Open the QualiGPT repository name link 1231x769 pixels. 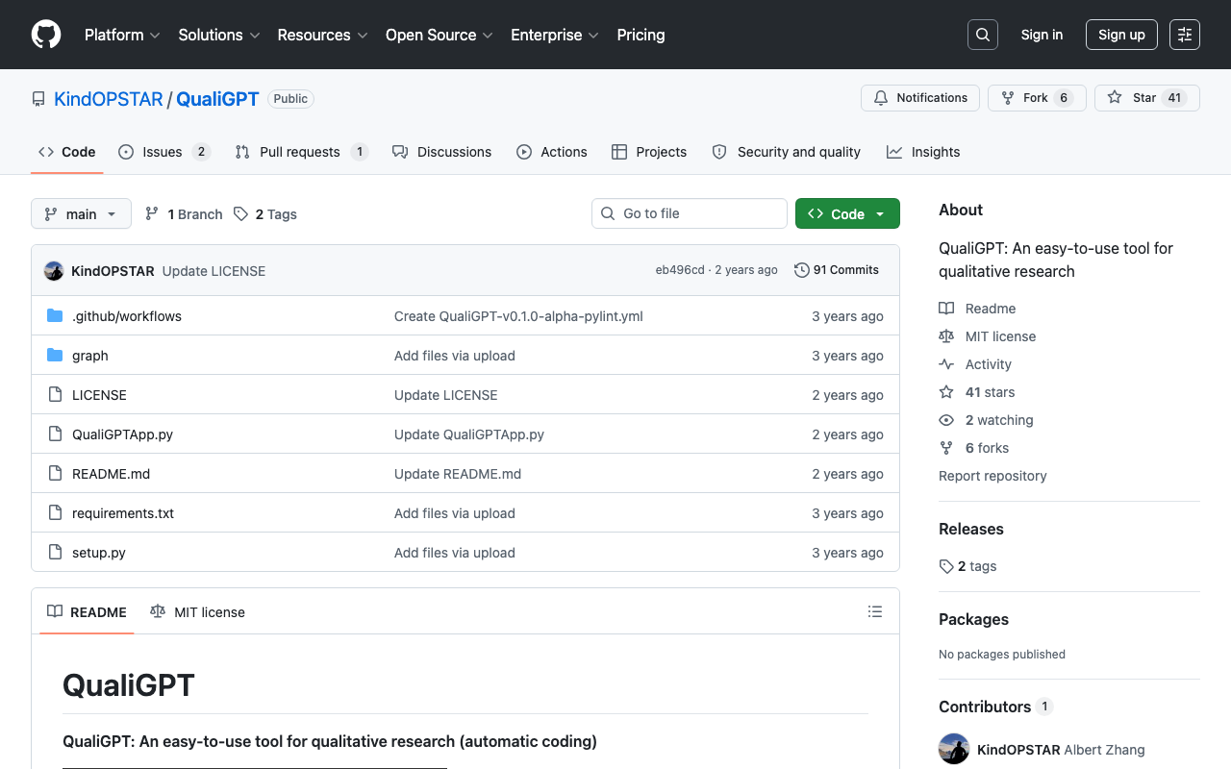click(x=217, y=99)
